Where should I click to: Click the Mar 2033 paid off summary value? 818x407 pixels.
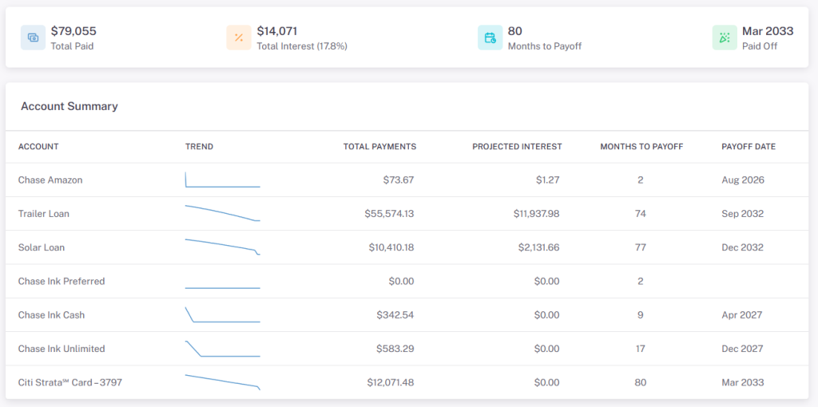(x=768, y=31)
